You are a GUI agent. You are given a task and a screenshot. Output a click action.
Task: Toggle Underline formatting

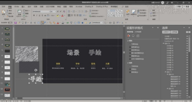(x=39, y=15)
